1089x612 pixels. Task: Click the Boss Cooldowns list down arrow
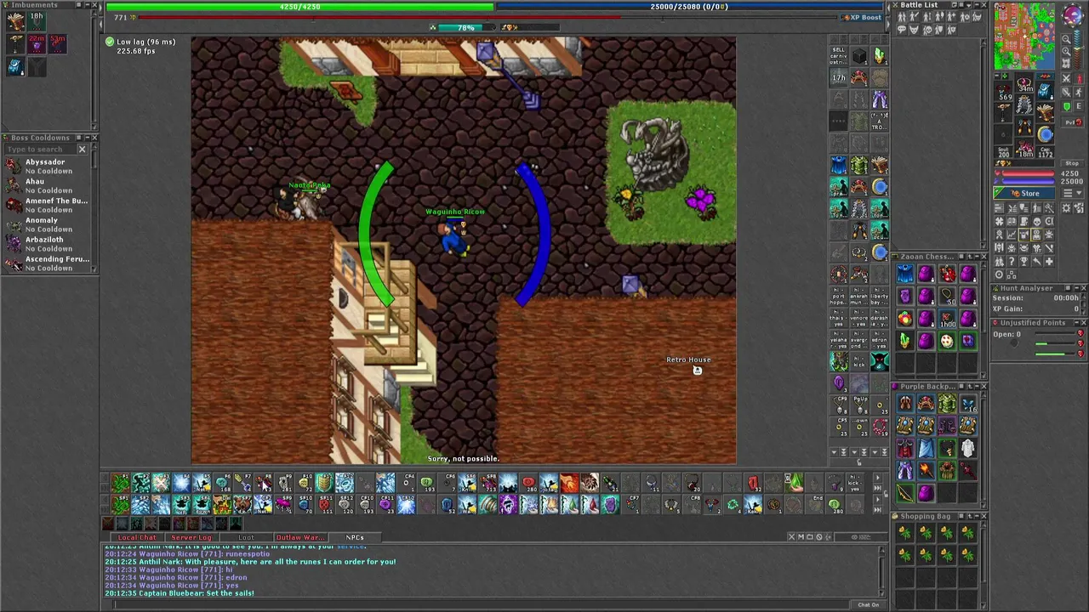coord(94,269)
